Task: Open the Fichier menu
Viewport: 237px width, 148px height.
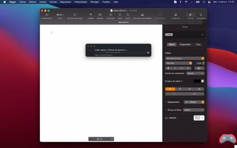Action: point(23,2)
